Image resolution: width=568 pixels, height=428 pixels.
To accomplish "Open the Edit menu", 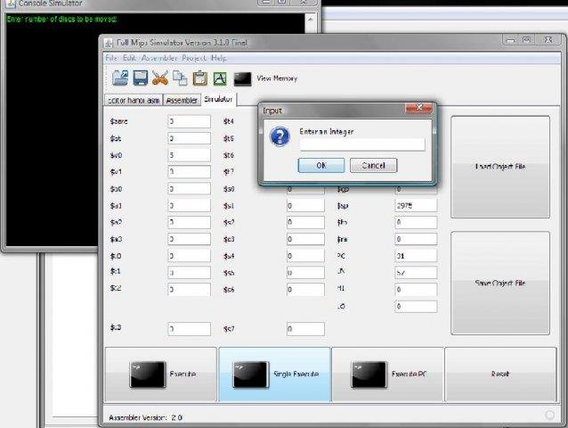I will coord(129,58).
